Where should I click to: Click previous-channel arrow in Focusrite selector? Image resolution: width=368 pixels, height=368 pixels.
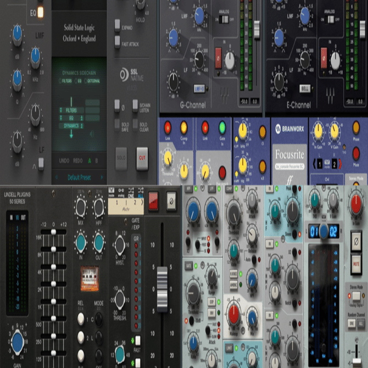pos(314,164)
